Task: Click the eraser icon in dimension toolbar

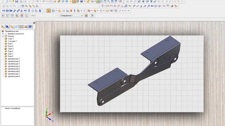Action: click(x=172, y=6)
